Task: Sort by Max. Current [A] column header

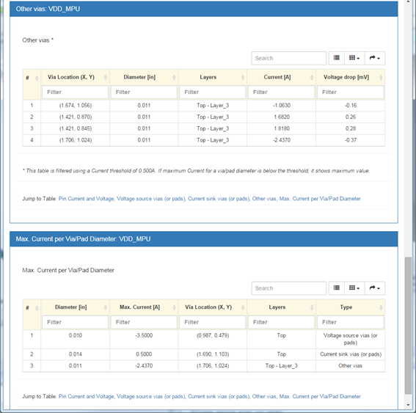Action: point(144,307)
